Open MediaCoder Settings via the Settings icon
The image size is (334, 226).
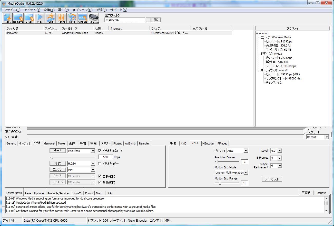pos(83,18)
